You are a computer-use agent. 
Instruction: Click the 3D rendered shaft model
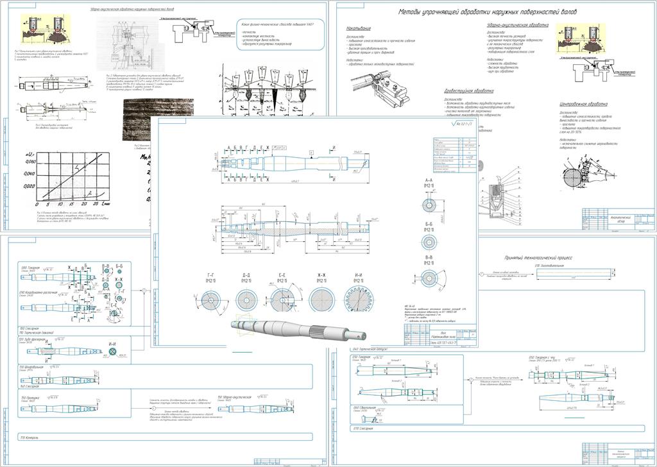299,330
